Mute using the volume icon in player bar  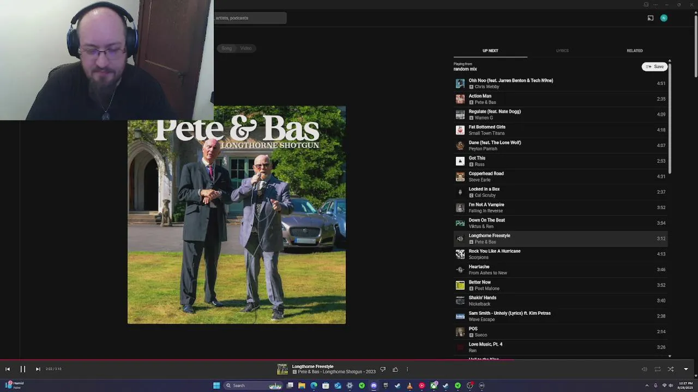point(644,369)
